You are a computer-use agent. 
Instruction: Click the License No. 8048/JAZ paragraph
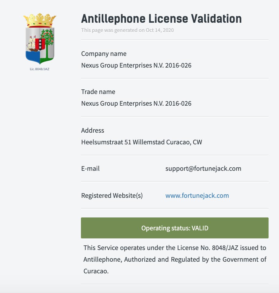click(175, 259)
